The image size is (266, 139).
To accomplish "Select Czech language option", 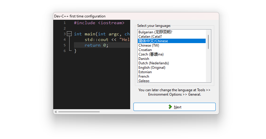I will pyautogui.click(x=172, y=54).
